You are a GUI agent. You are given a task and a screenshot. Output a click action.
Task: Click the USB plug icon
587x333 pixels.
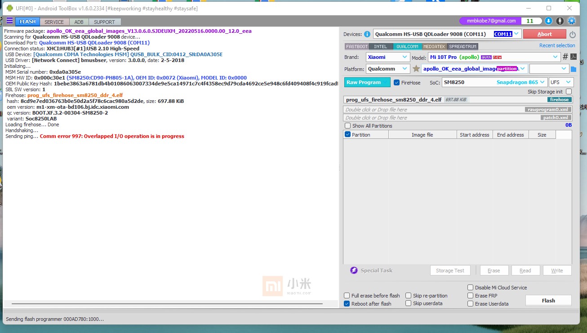click(560, 21)
